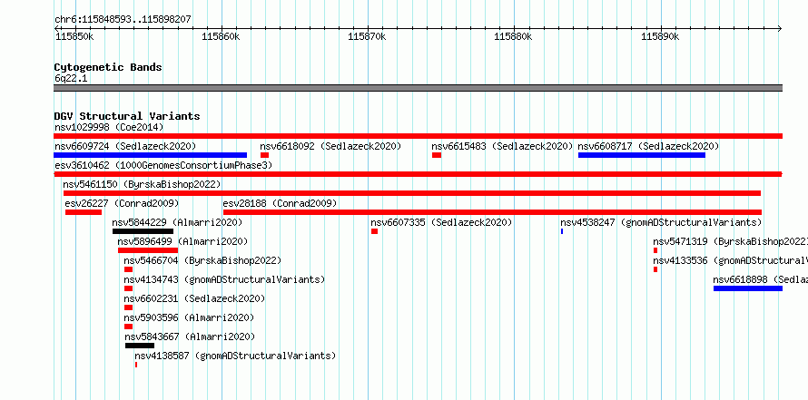The width and height of the screenshot is (808, 400).
Task: Open the nsv1029998 (Coe2014) label
Action: click(109, 127)
